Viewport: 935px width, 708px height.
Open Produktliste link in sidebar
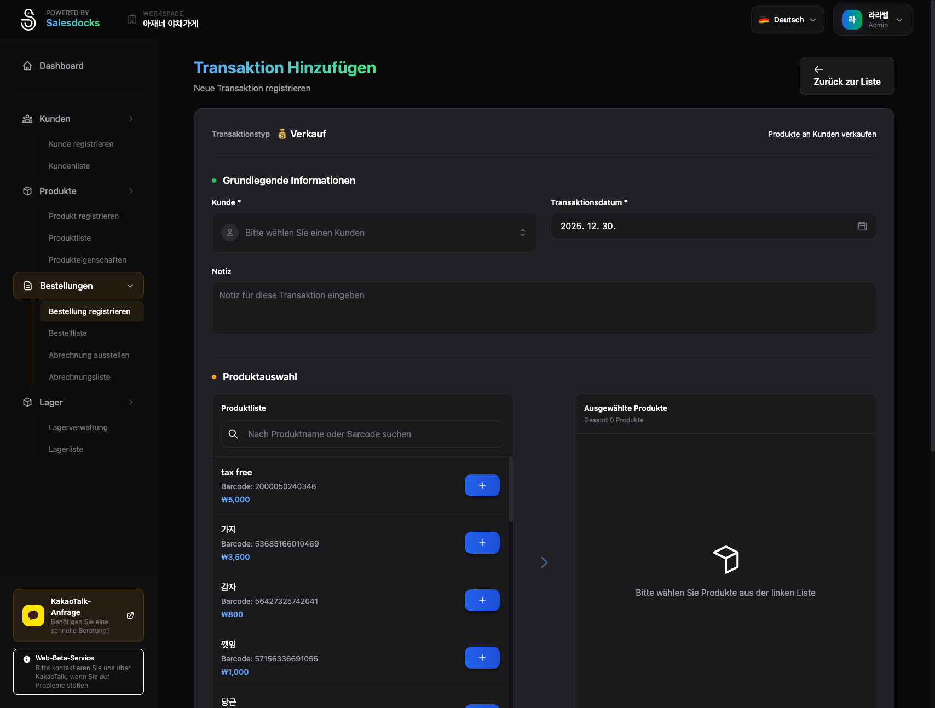(x=70, y=238)
